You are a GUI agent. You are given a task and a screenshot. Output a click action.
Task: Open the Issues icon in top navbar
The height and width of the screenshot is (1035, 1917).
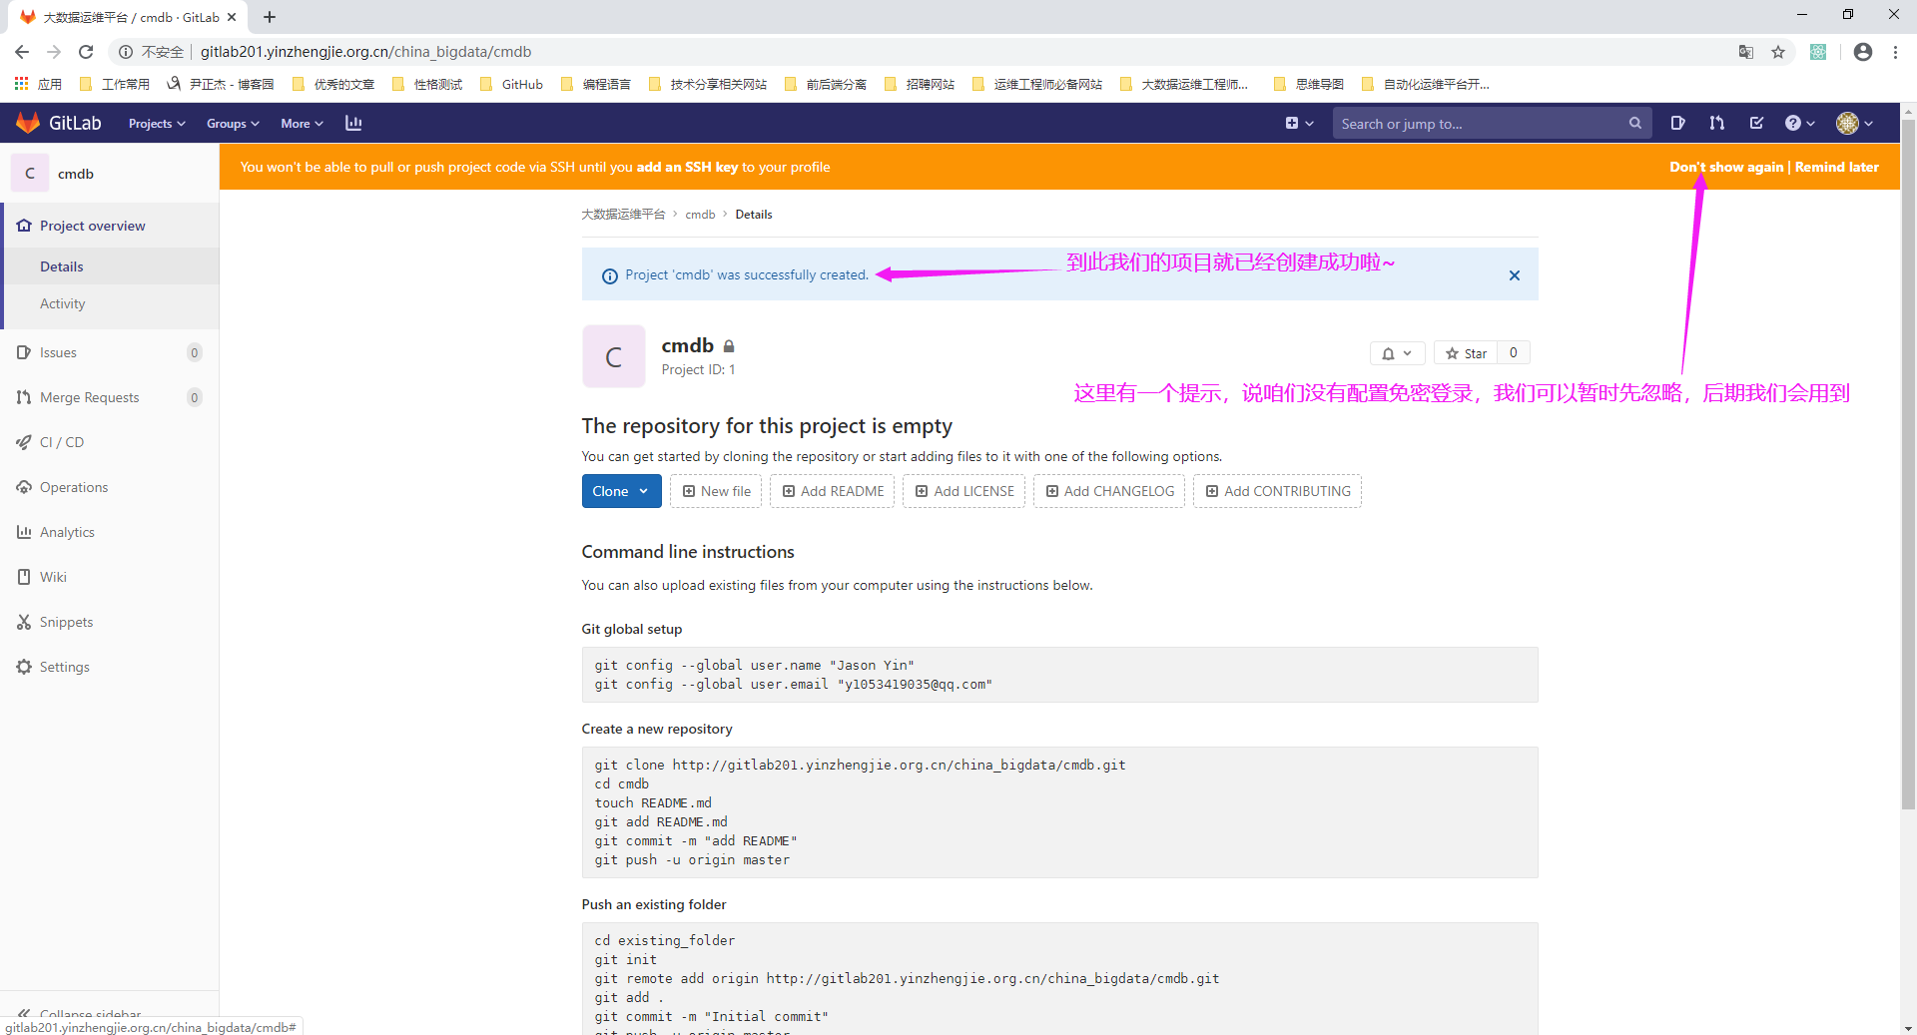(1677, 123)
